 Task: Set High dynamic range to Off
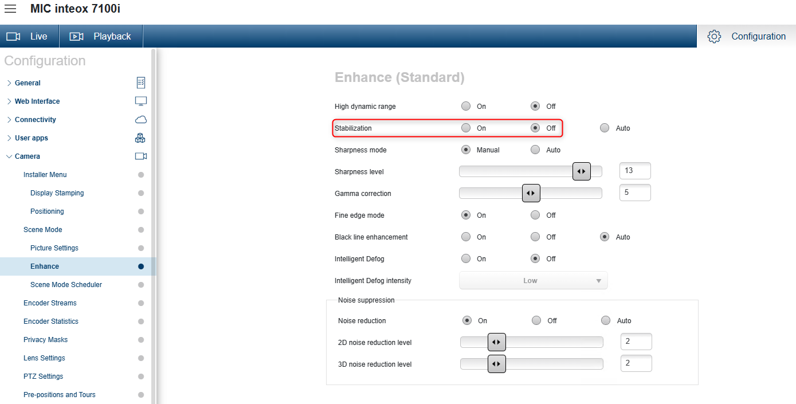click(x=535, y=106)
